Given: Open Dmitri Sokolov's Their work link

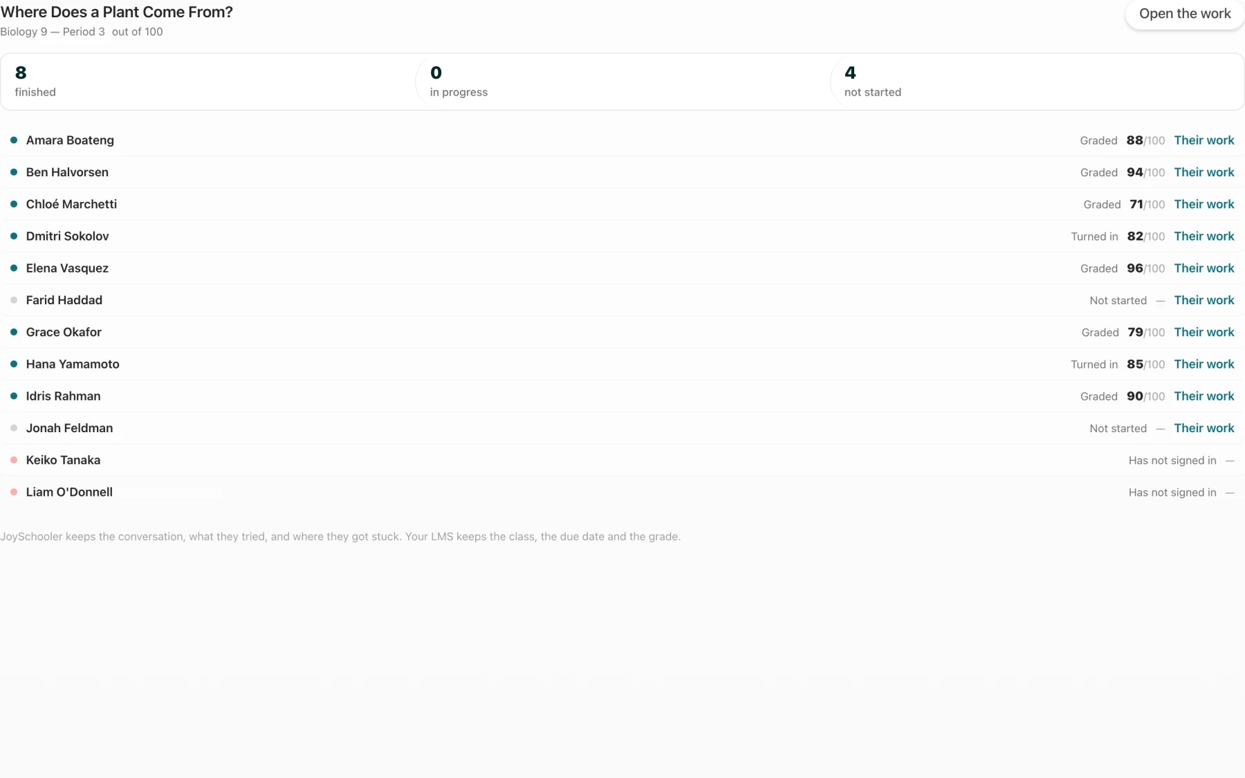Looking at the screenshot, I should click(1203, 236).
